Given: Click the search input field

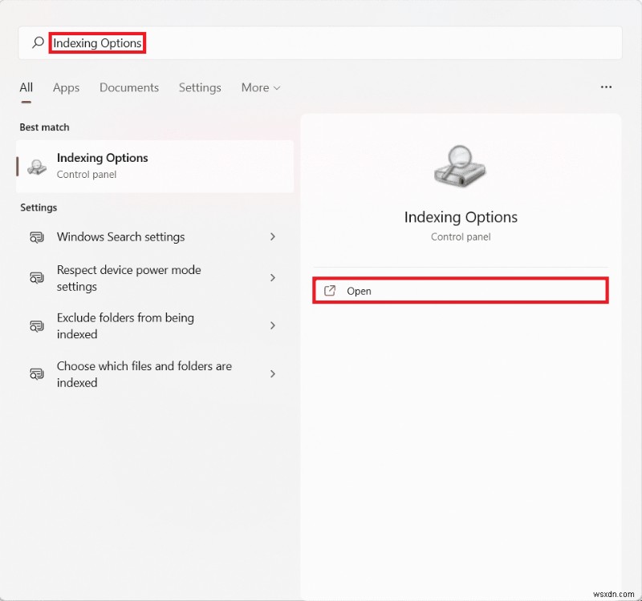Looking at the screenshot, I should (x=241, y=42).
